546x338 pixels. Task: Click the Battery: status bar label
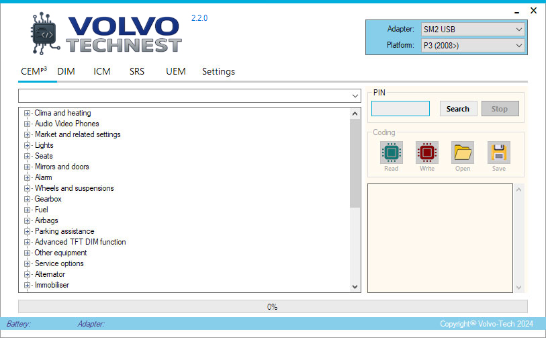click(18, 324)
